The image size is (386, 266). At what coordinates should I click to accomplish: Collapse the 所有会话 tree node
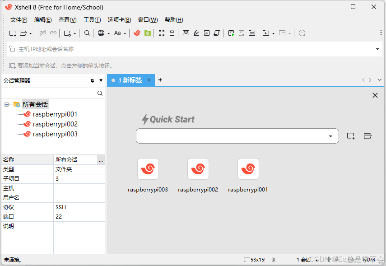[6, 104]
